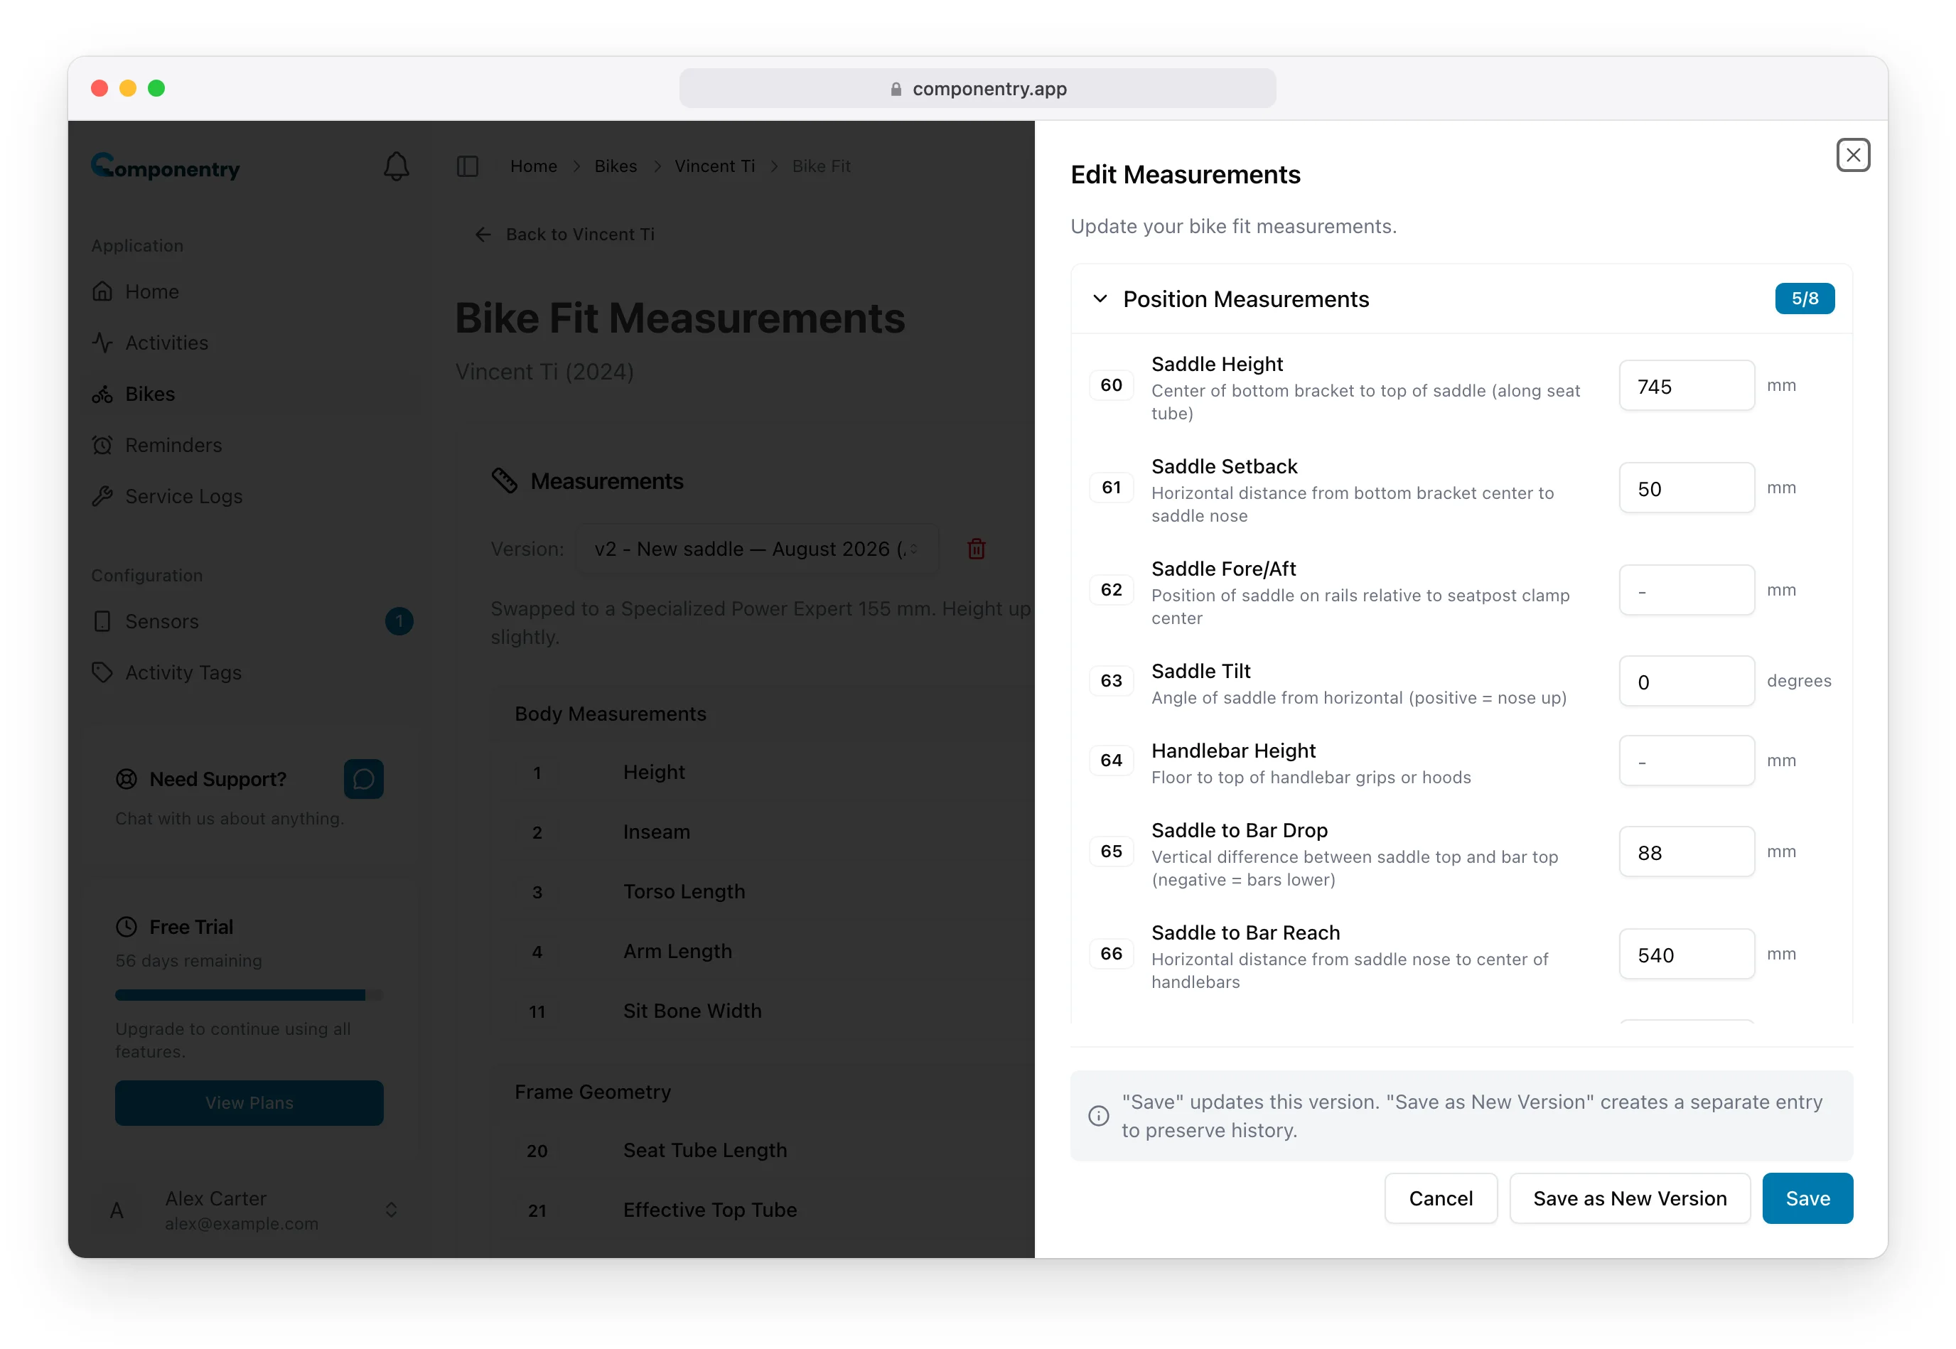Toggle the sidebar panel icon
1956x1349 pixels.
pyautogui.click(x=468, y=166)
